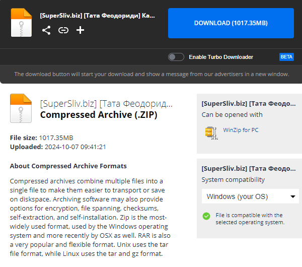Click the Compressed Archive (.ZIP) heading
Viewport: 302px width, 267px height.
pos(99,115)
